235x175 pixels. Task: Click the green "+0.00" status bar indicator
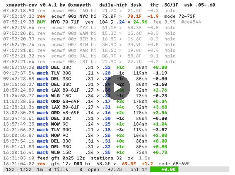click(x=164, y=169)
